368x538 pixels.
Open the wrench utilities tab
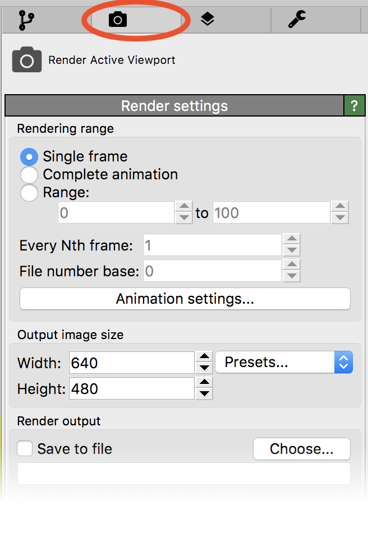297,20
